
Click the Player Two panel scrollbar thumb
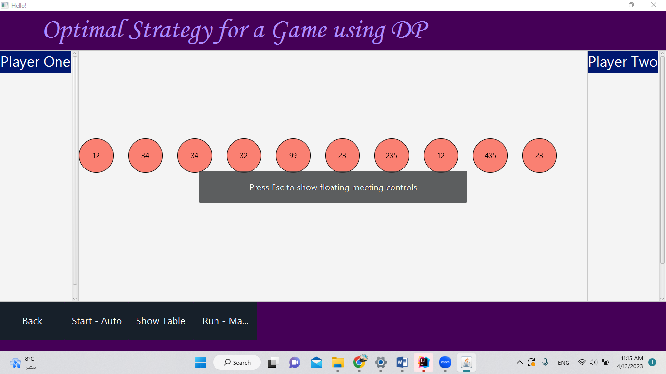coord(662,160)
